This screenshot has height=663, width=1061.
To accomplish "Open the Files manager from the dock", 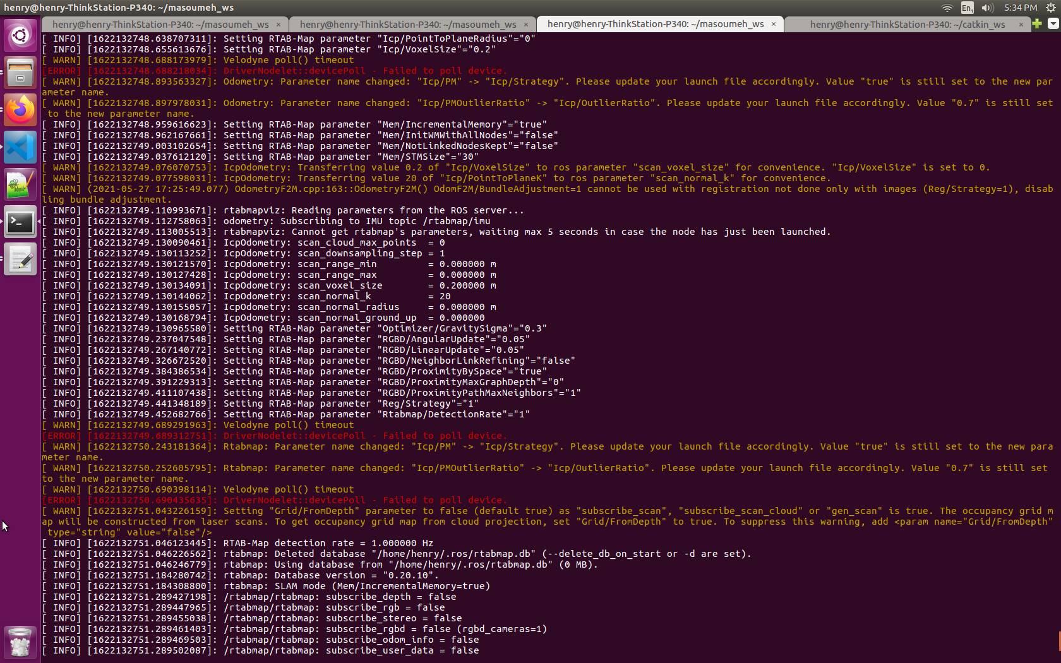I will [x=20, y=73].
